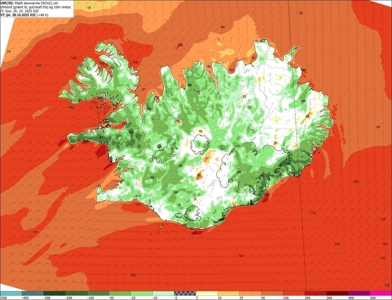Click the flux value 238 on southeast coast
Viewport: 392px width, 300px height.
(x=267, y=195)
